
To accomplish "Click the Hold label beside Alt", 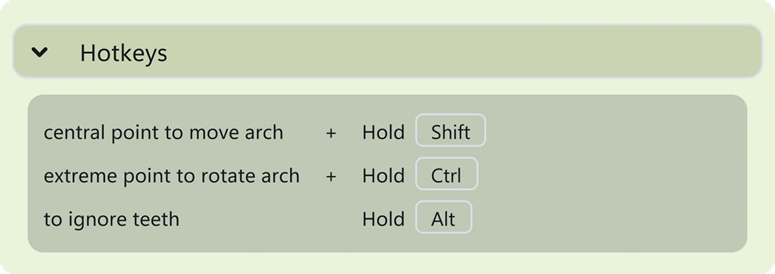I will coord(384,219).
